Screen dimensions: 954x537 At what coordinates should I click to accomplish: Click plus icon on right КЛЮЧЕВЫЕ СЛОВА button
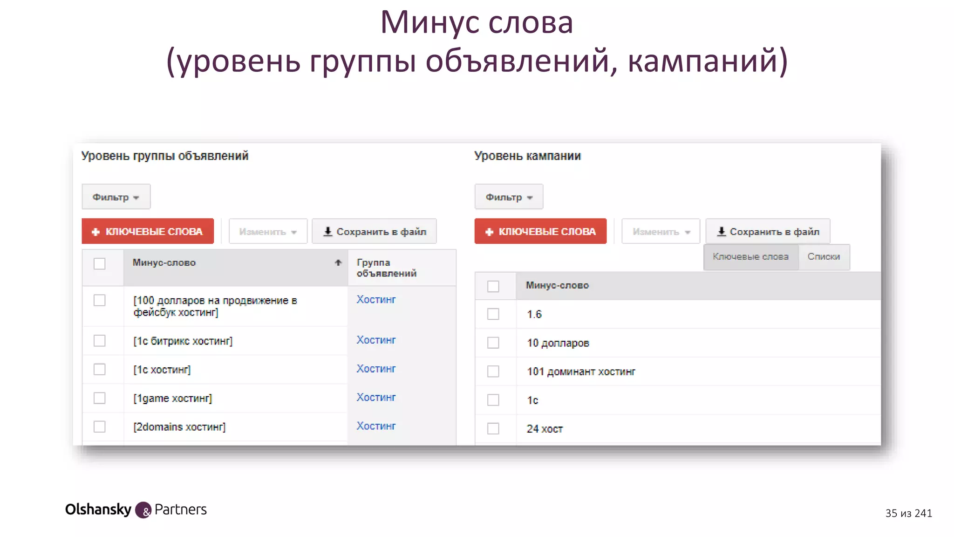(x=489, y=232)
